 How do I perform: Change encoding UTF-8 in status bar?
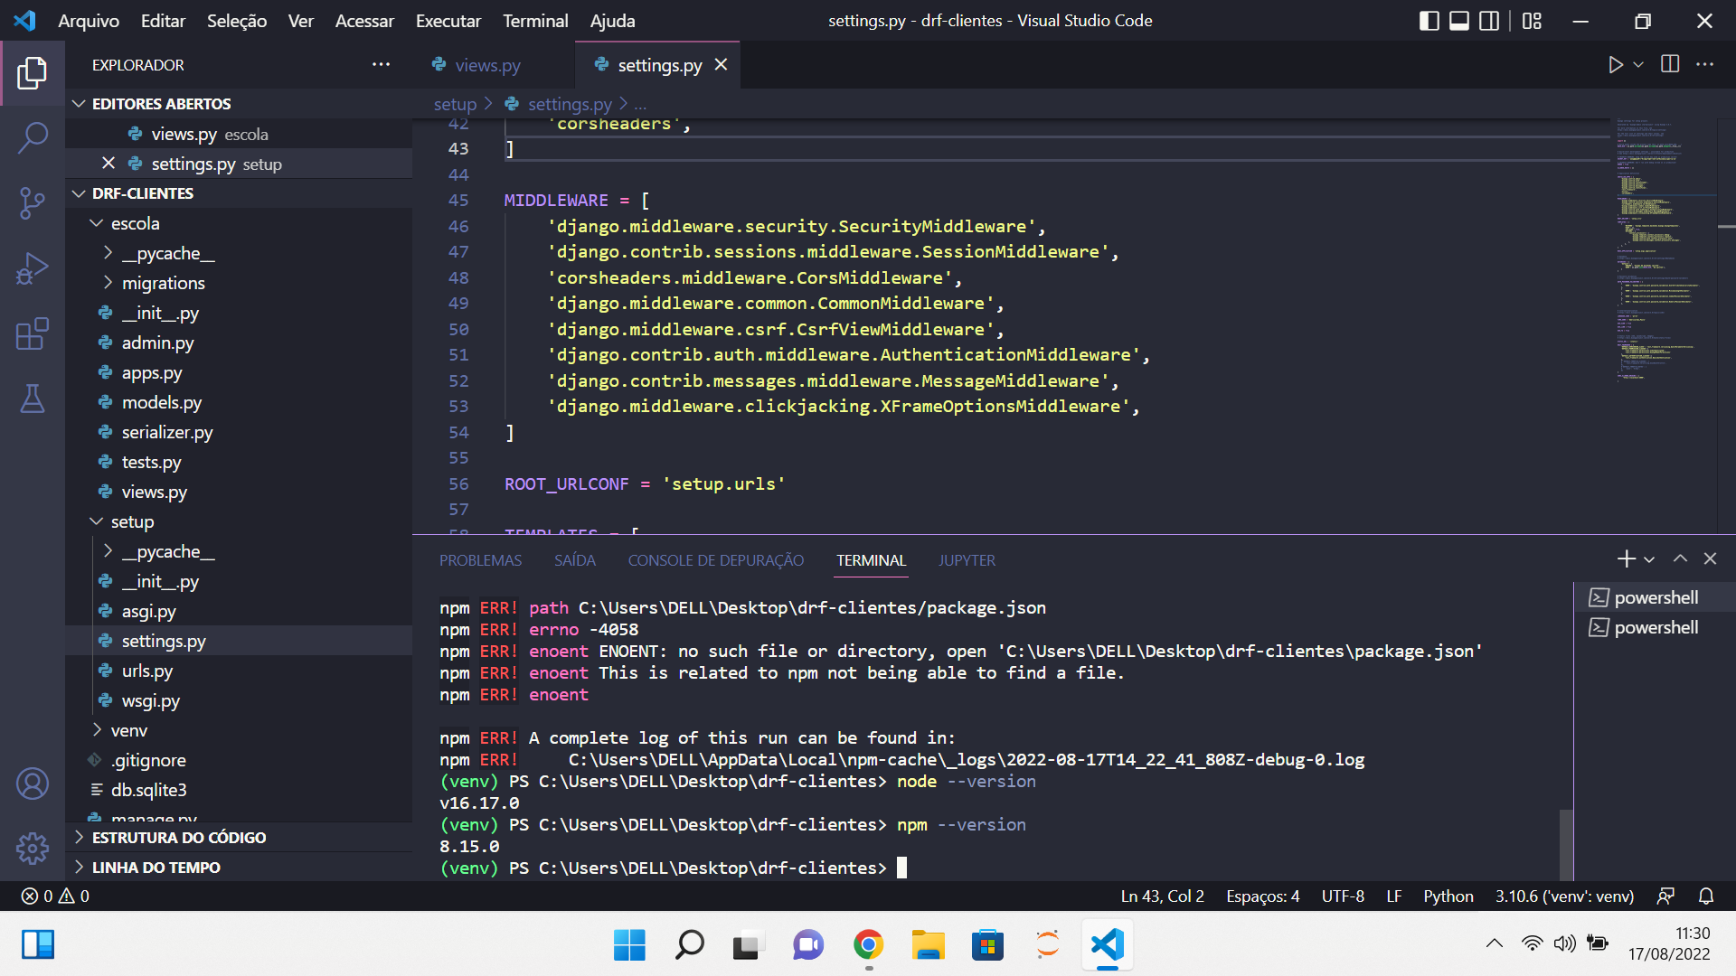pyautogui.click(x=1343, y=896)
